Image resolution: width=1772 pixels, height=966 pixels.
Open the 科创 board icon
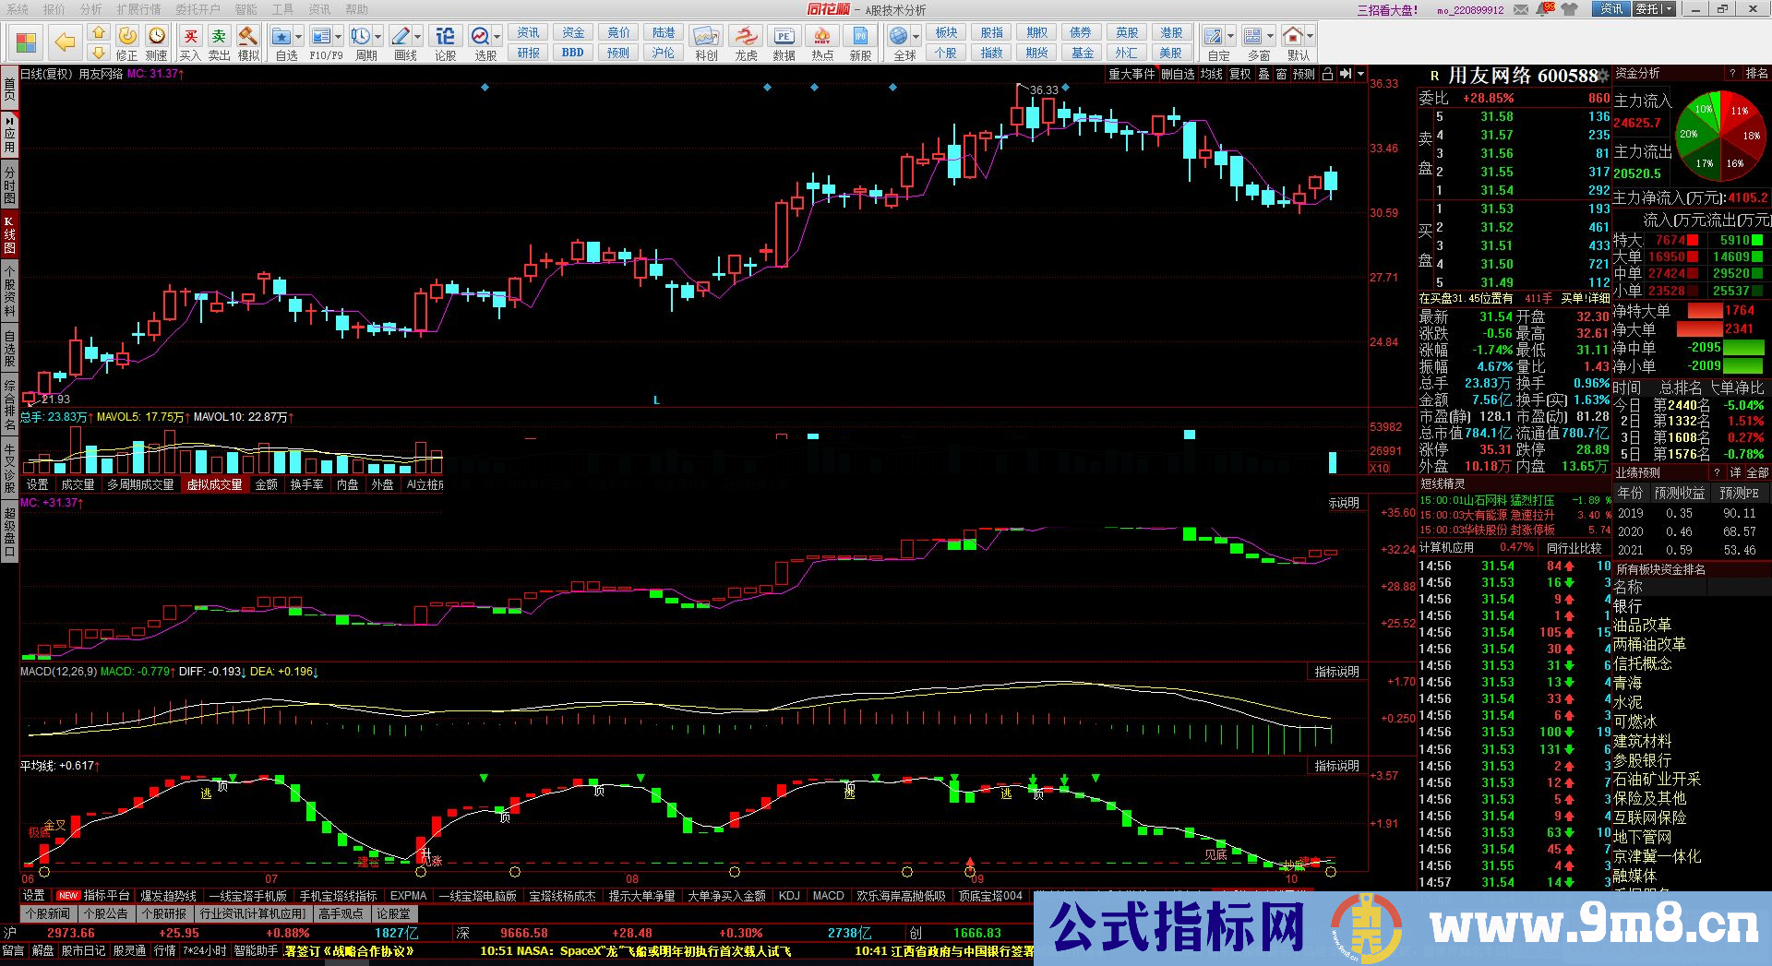tap(706, 42)
